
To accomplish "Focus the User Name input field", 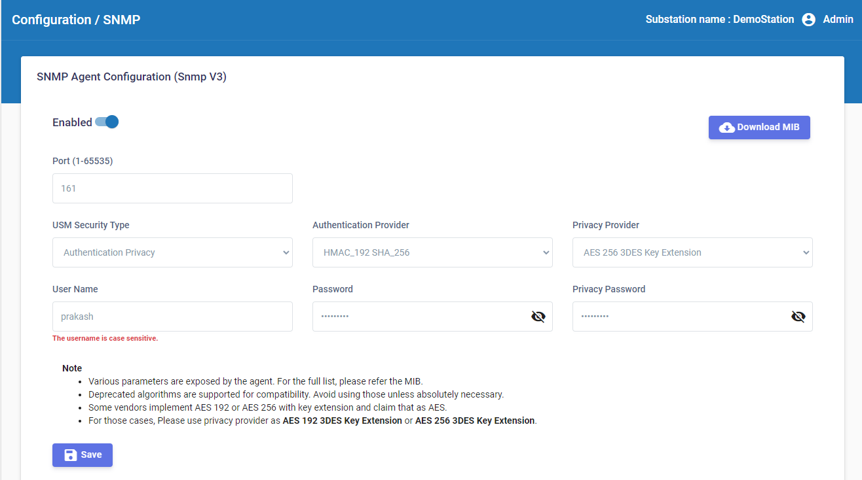I will click(x=172, y=317).
